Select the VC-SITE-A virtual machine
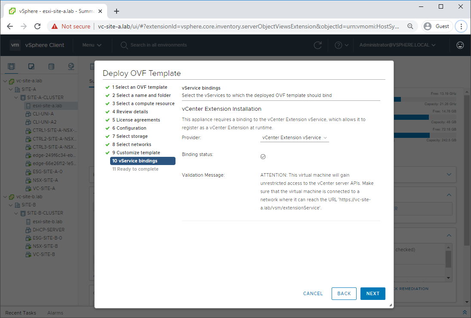 [x=44, y=188]
